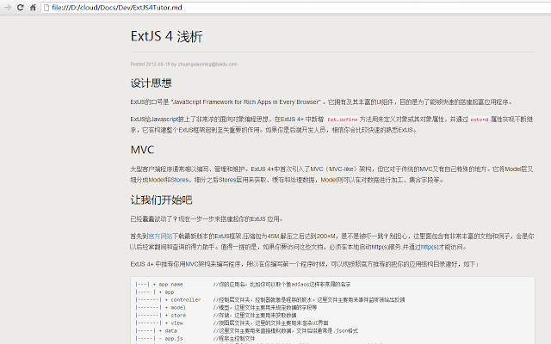The height and width of the screenshot is (344, 551).
Task: Click the "Posted 2012-08-19" date text
Action: [150, 64]
